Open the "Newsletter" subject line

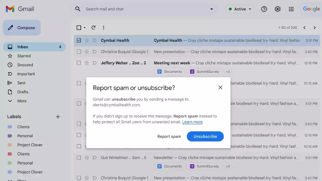(163, 158)
